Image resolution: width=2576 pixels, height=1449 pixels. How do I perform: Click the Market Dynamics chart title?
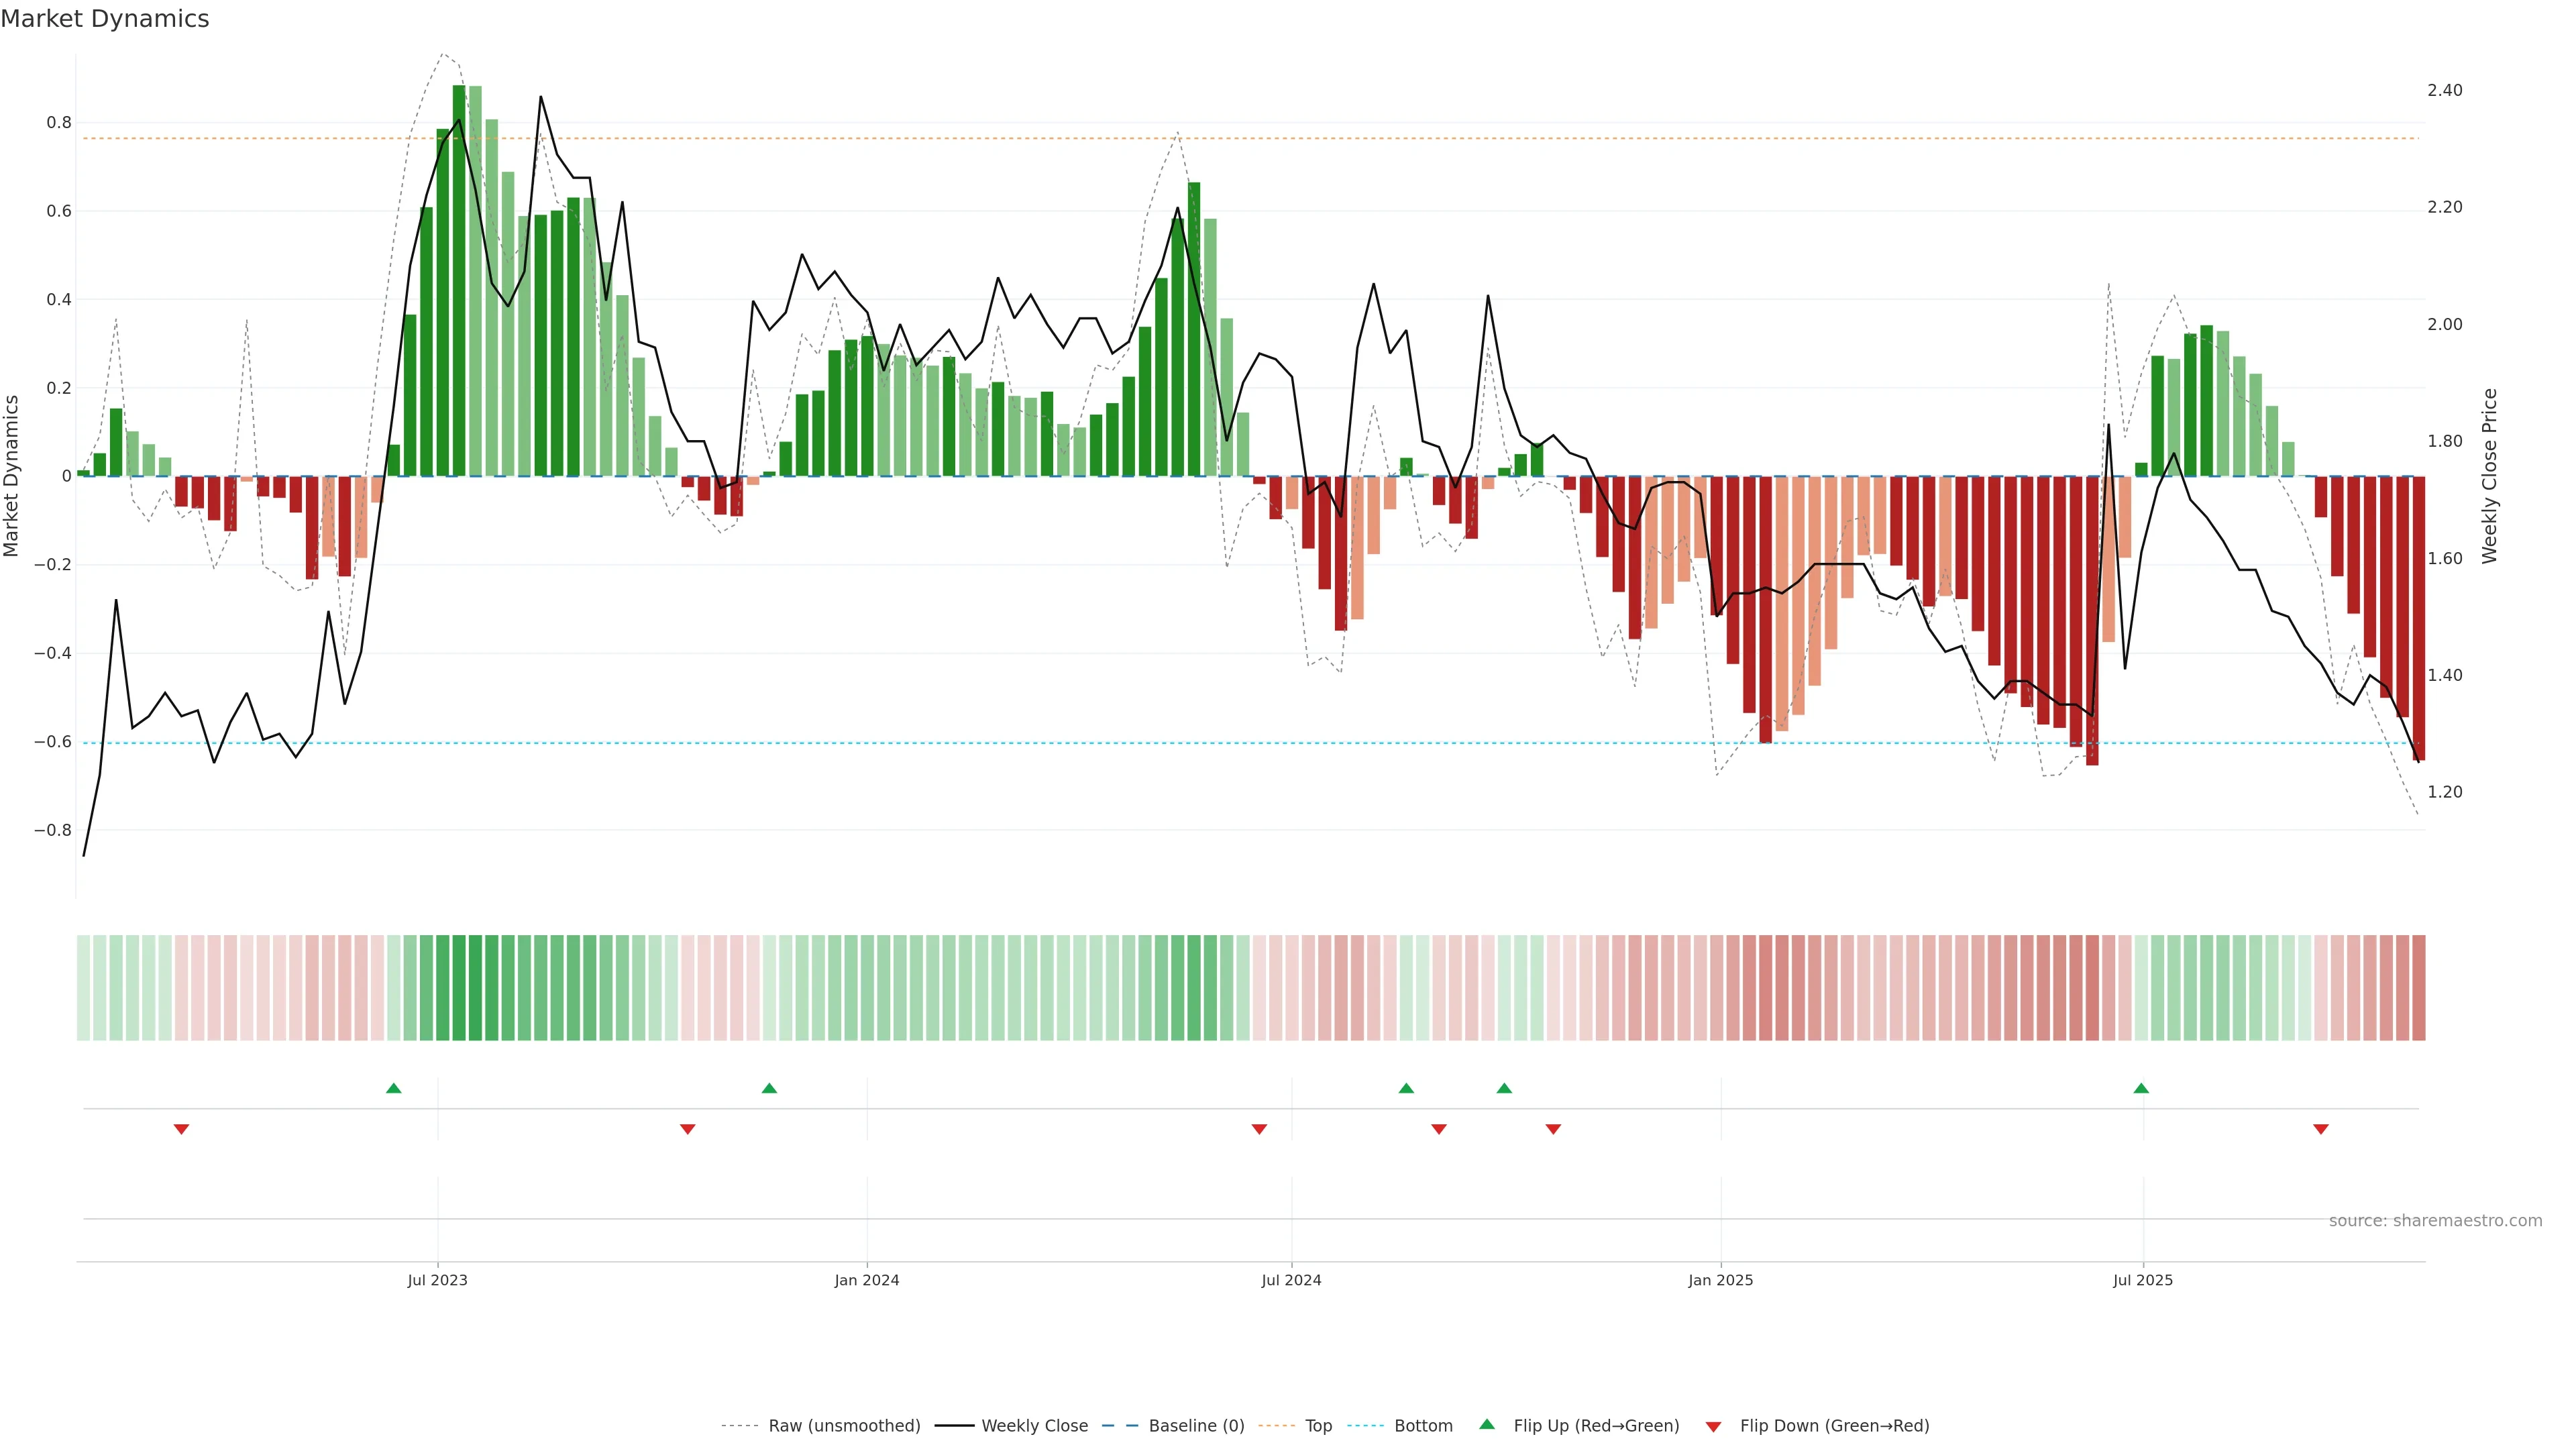point(105,19)
